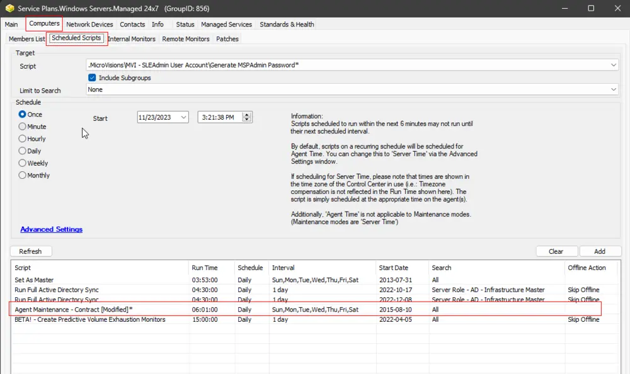Open the Network Devices tab

pos(89,25)
